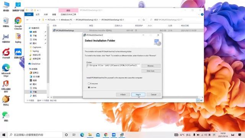Screen dimensions: 245x138
Task: Open the This PC desktop icon
Action: click(6, 7)
